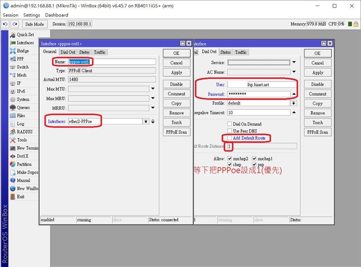The height and width of the screenshot is (267, 361).
Task: Click the Exit door icon
Action: pyautogui.click(x=13, y=197)
